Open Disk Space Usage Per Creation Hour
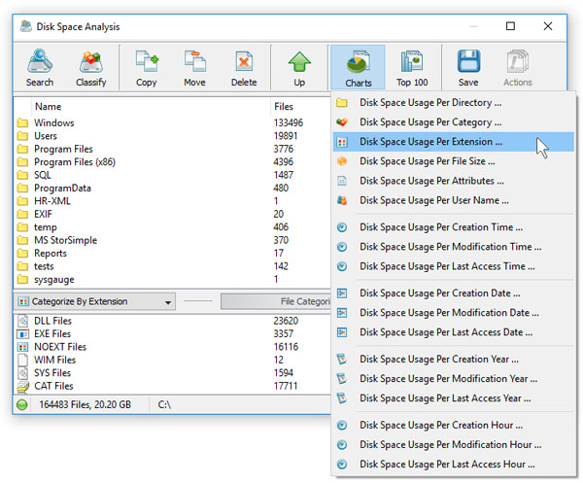Screen dimensions: 583x483 pos(453,425)
